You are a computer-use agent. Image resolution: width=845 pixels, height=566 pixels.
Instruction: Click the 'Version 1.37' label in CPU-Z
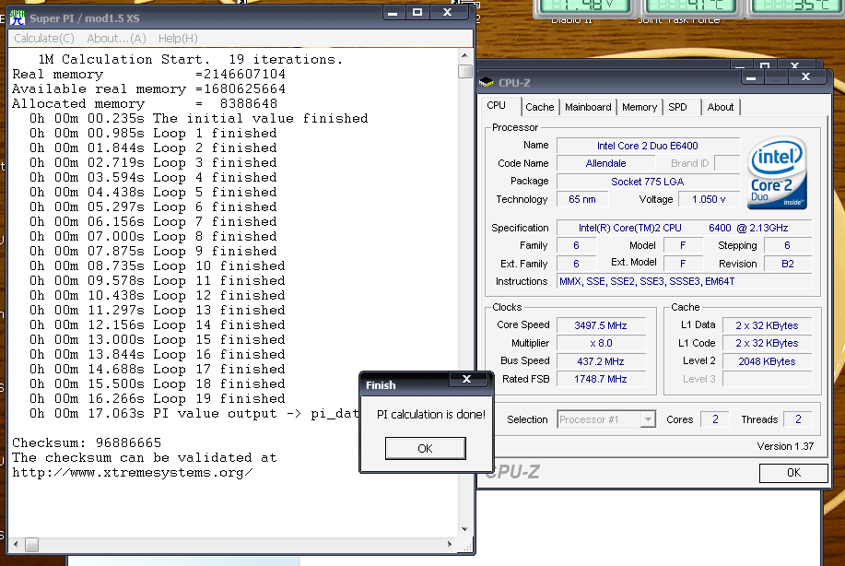785,446
